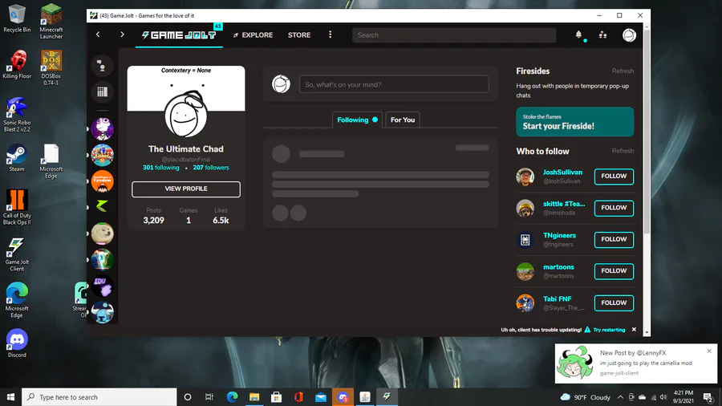This screenshot has width=722, height=406.
Task: Refresh the Firesides section
Action: 623,71
